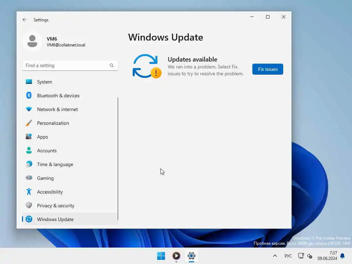Click the Updates available heading
The width and height of the screenshot is (352, 264).
click(x=192, y=59)
